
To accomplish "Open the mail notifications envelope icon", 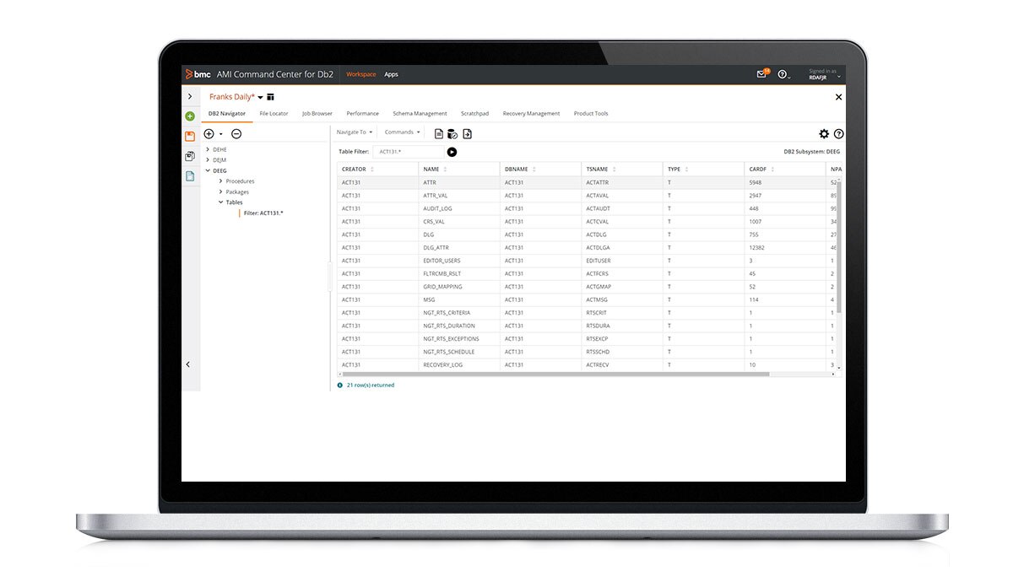I will [761, 74].
